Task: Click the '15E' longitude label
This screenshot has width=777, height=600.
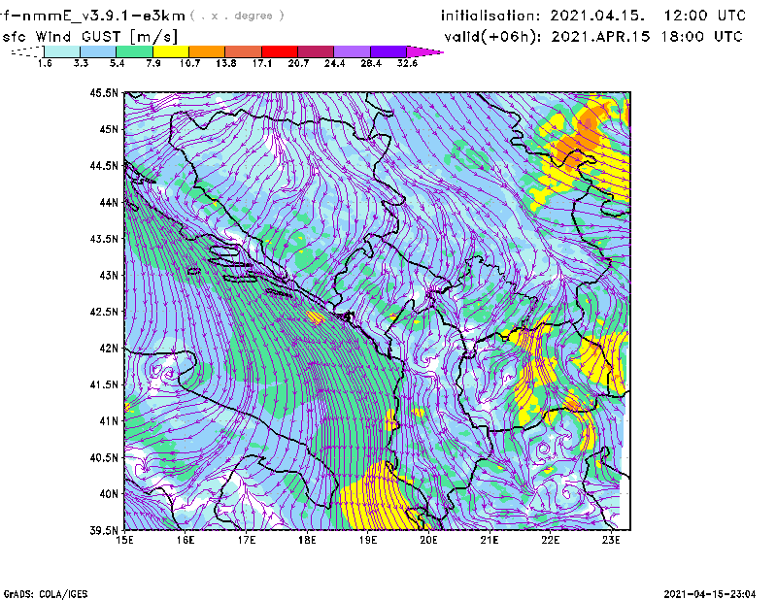Action: [124, 540]
